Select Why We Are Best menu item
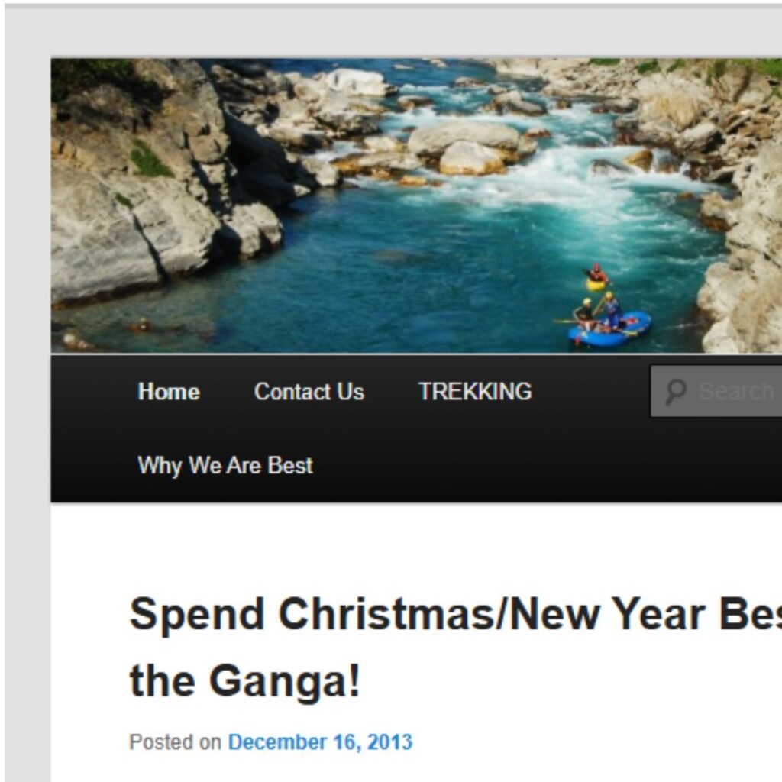This screenshot has width=782, height=782. click(x=225, y=465)
